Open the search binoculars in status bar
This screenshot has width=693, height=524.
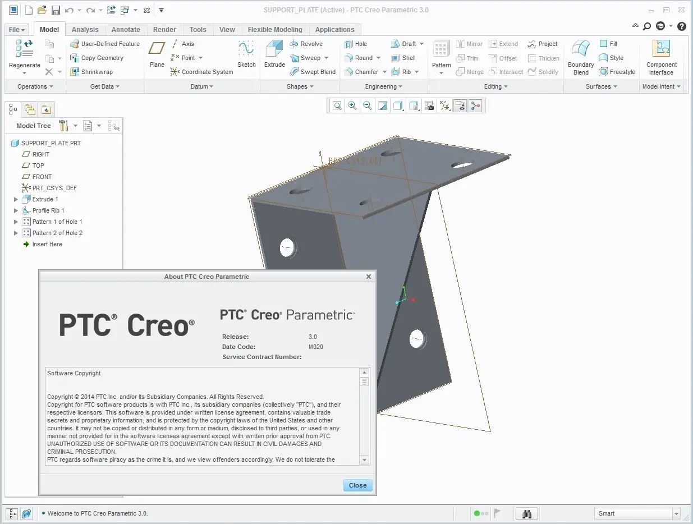point(527,513)
